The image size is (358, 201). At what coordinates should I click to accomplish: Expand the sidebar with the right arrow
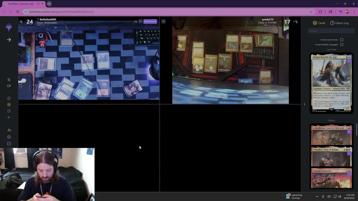(x=9, y=40)
